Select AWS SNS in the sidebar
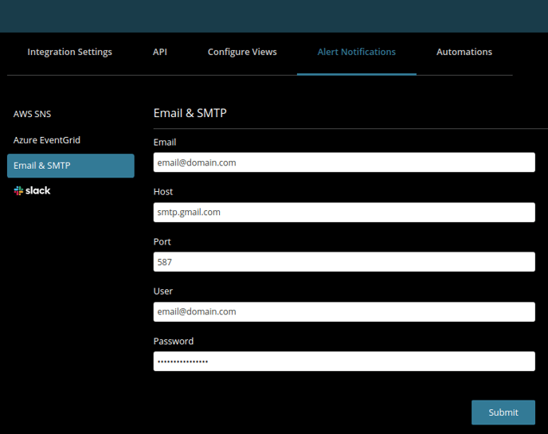Screen dimensions: 548x434 tap(32, 114)
